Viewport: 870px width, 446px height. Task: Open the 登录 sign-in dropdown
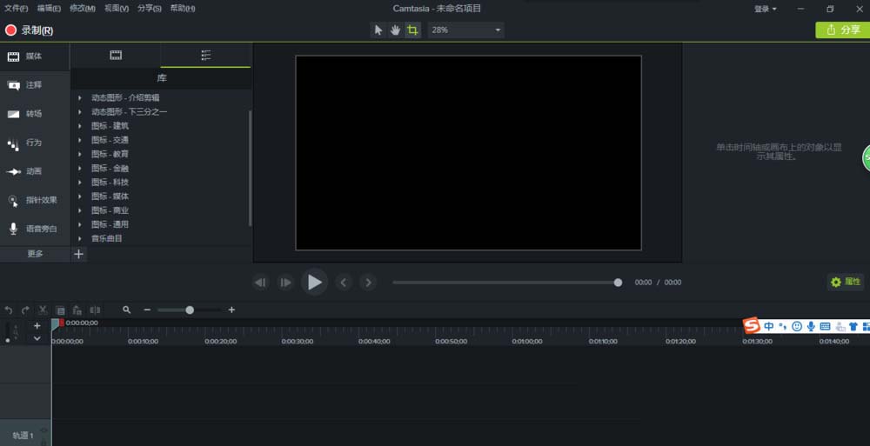(765, 9)
